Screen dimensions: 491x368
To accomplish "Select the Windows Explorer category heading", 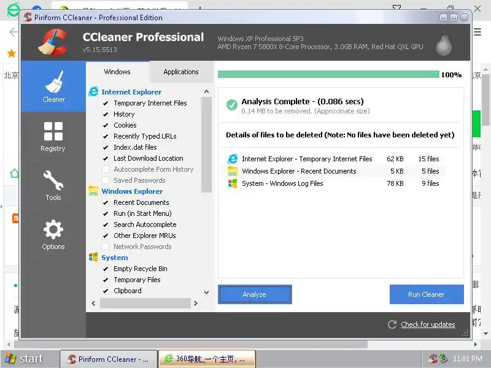I will tap(132, 191).
